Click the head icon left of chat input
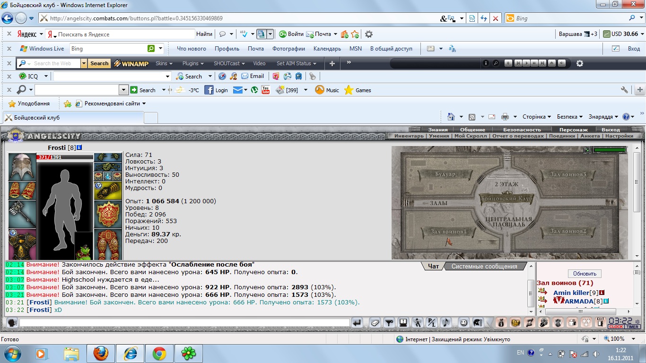This screenshot has width=646, height=363. 12,323
